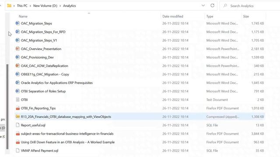Screen dimensions: 280x157
Task: Select the file name OAC_Migration_Steps_For_RPD
Action: pyautogui.click(x=43, y=32)
